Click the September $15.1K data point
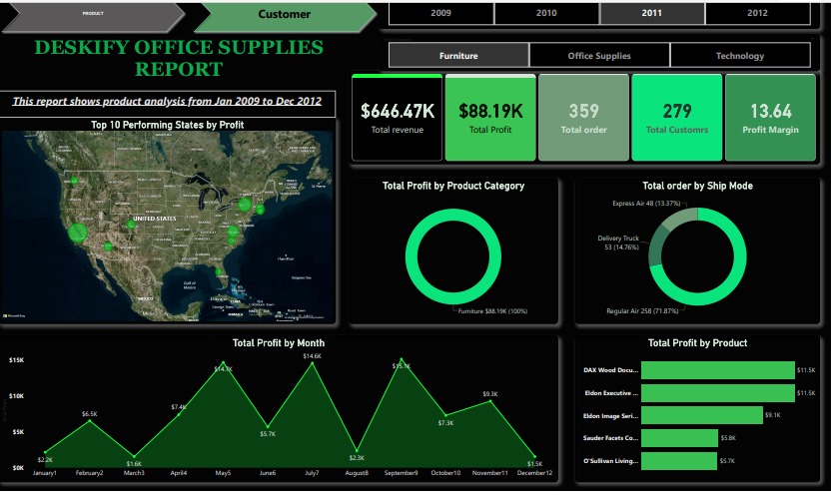 point(402,360)
